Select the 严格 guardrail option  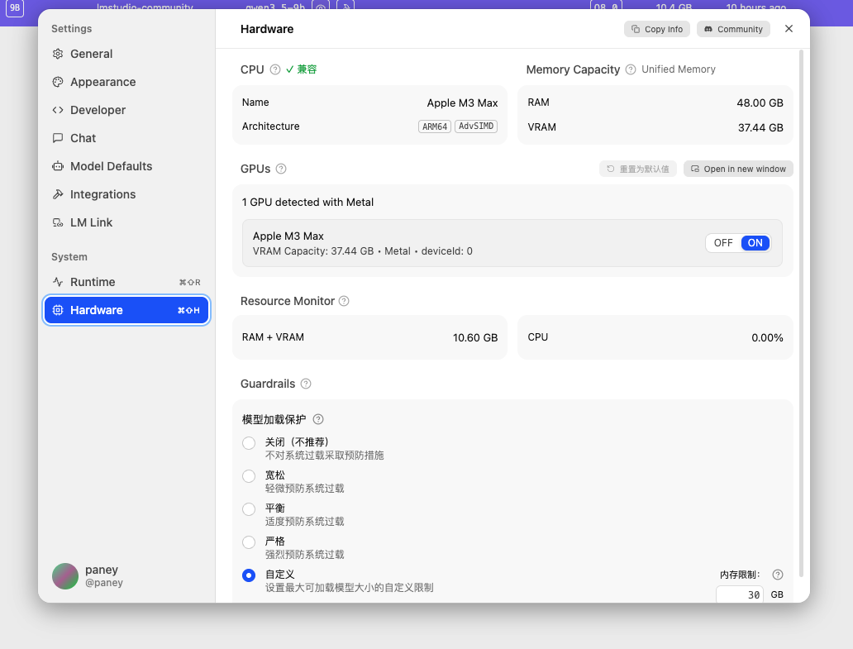(249, 542)
